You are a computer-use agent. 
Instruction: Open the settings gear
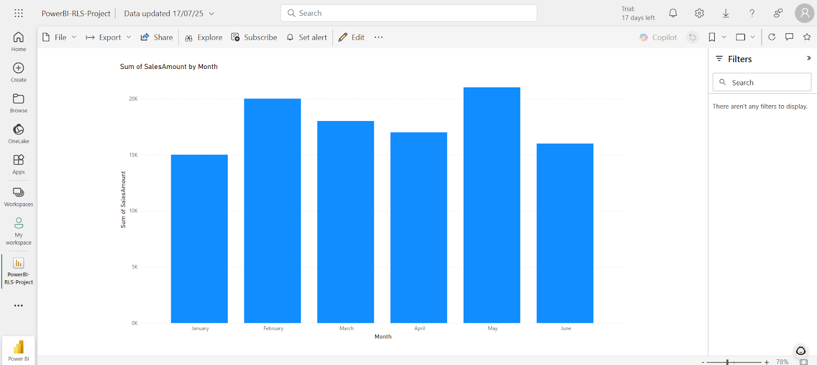click(x=700, y=13)
